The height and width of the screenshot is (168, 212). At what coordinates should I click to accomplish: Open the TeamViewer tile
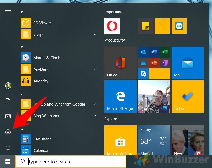tap(179, 26)
